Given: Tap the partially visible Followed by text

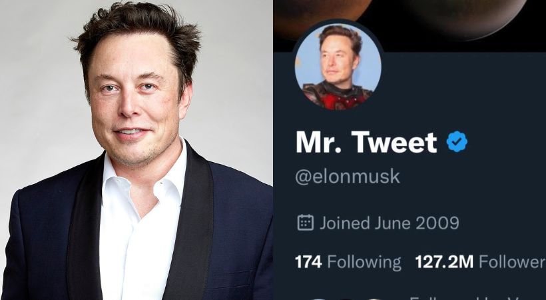Looking at the screenshot, I should pyautogui.click(x=477, y=299).
